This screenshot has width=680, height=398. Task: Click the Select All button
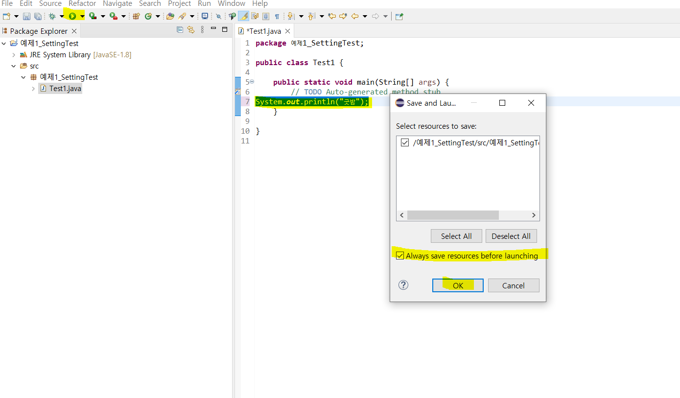[x=456, y=236]
